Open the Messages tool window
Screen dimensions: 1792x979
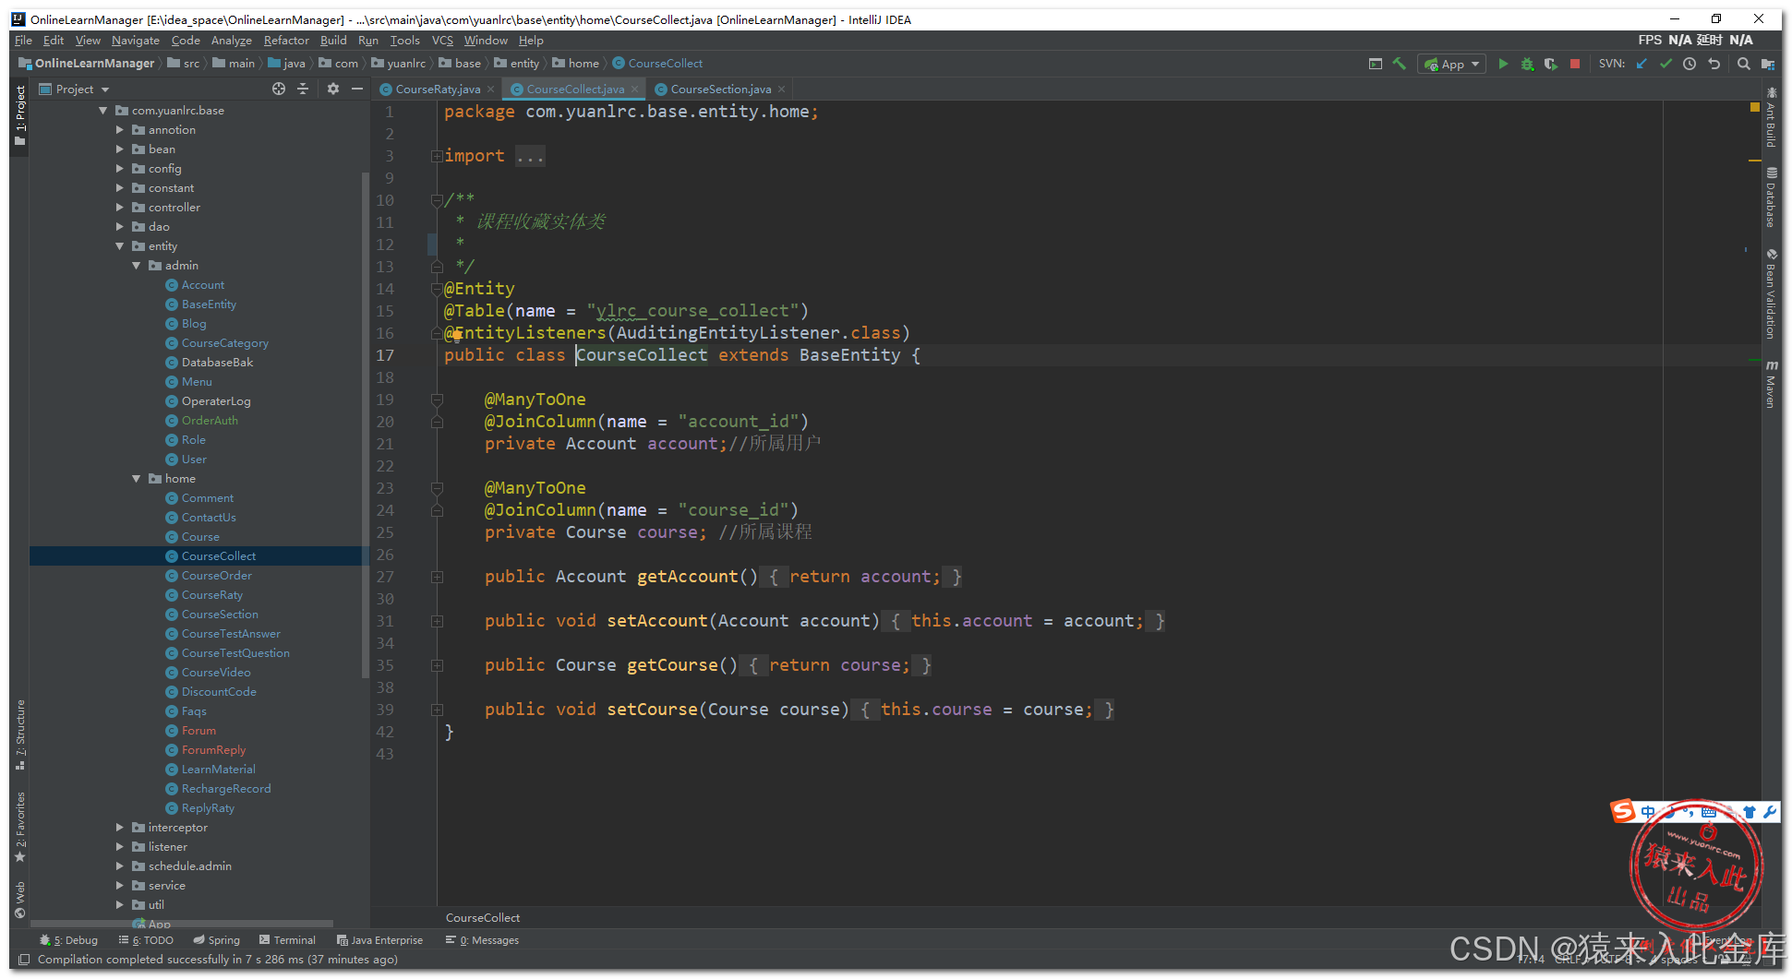pos(482,940)
